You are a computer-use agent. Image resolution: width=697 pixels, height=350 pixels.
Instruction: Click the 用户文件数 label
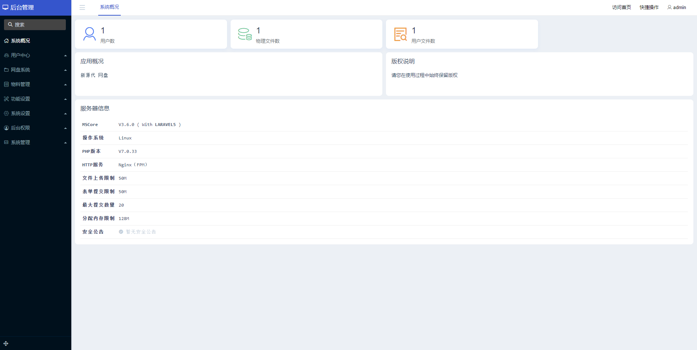[x=423, y=41]
